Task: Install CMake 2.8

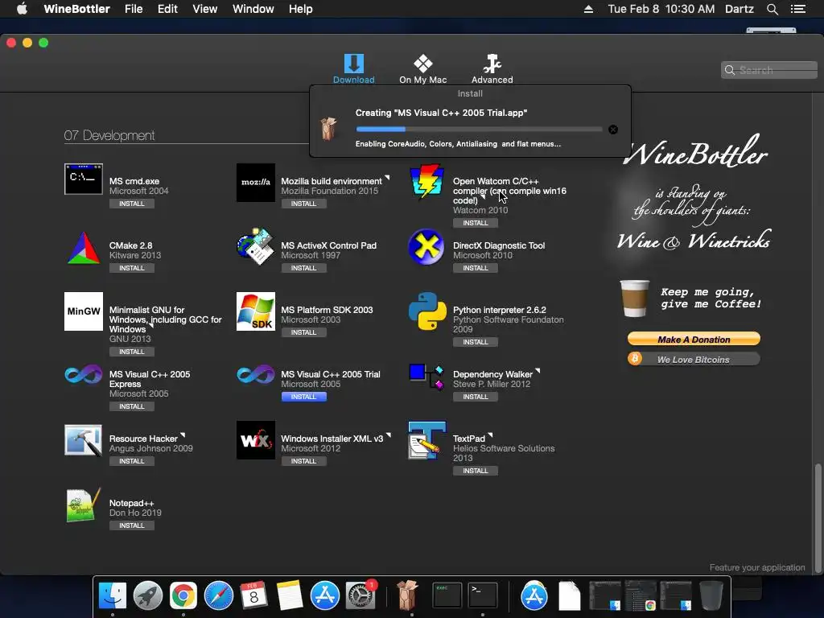Action: 132,268
